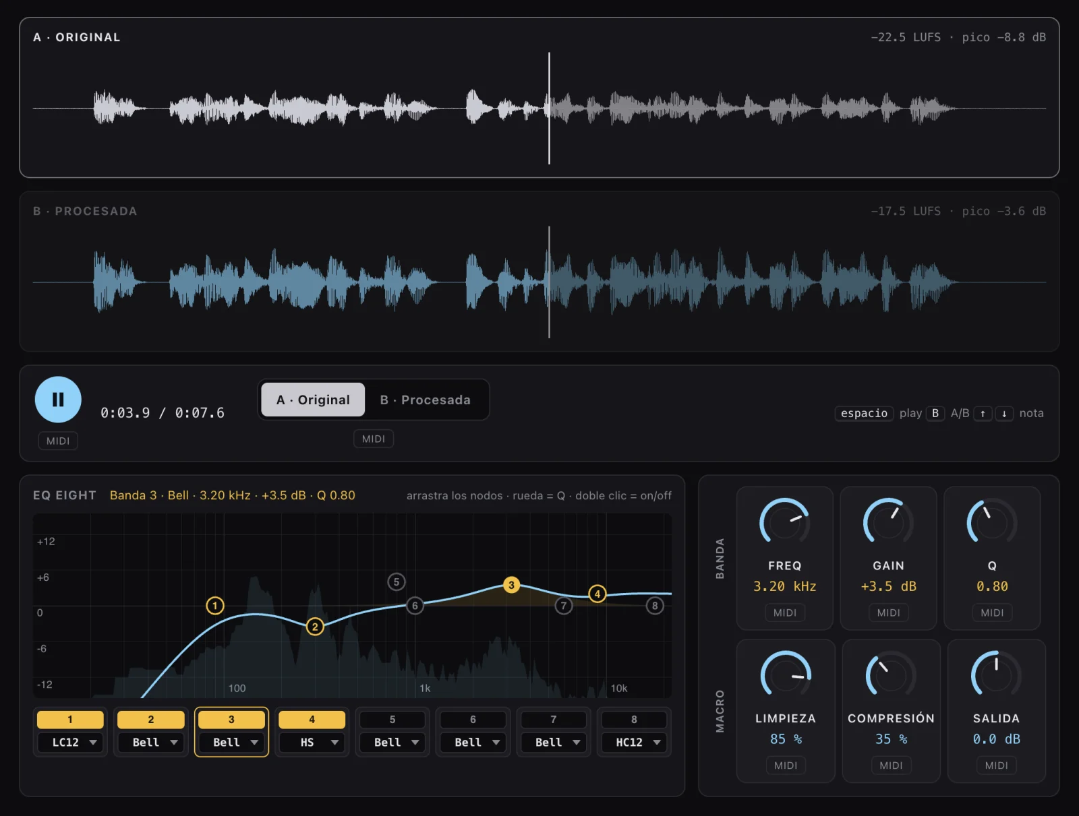Click the playhead in A · ORIGINAL waveform
The image size is (1079, 816).
tap(549, 108)
